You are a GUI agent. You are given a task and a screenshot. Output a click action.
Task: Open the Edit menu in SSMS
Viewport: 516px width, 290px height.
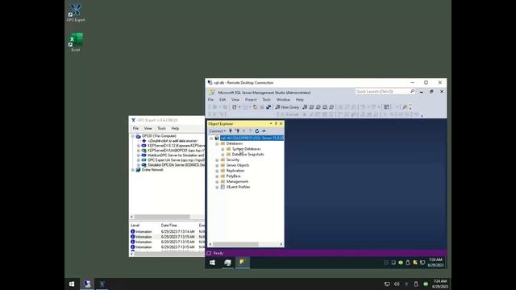pyautogui.click(x=223, y=100)
